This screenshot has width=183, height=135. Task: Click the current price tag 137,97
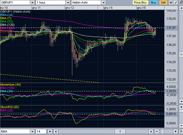click(171, 28)
